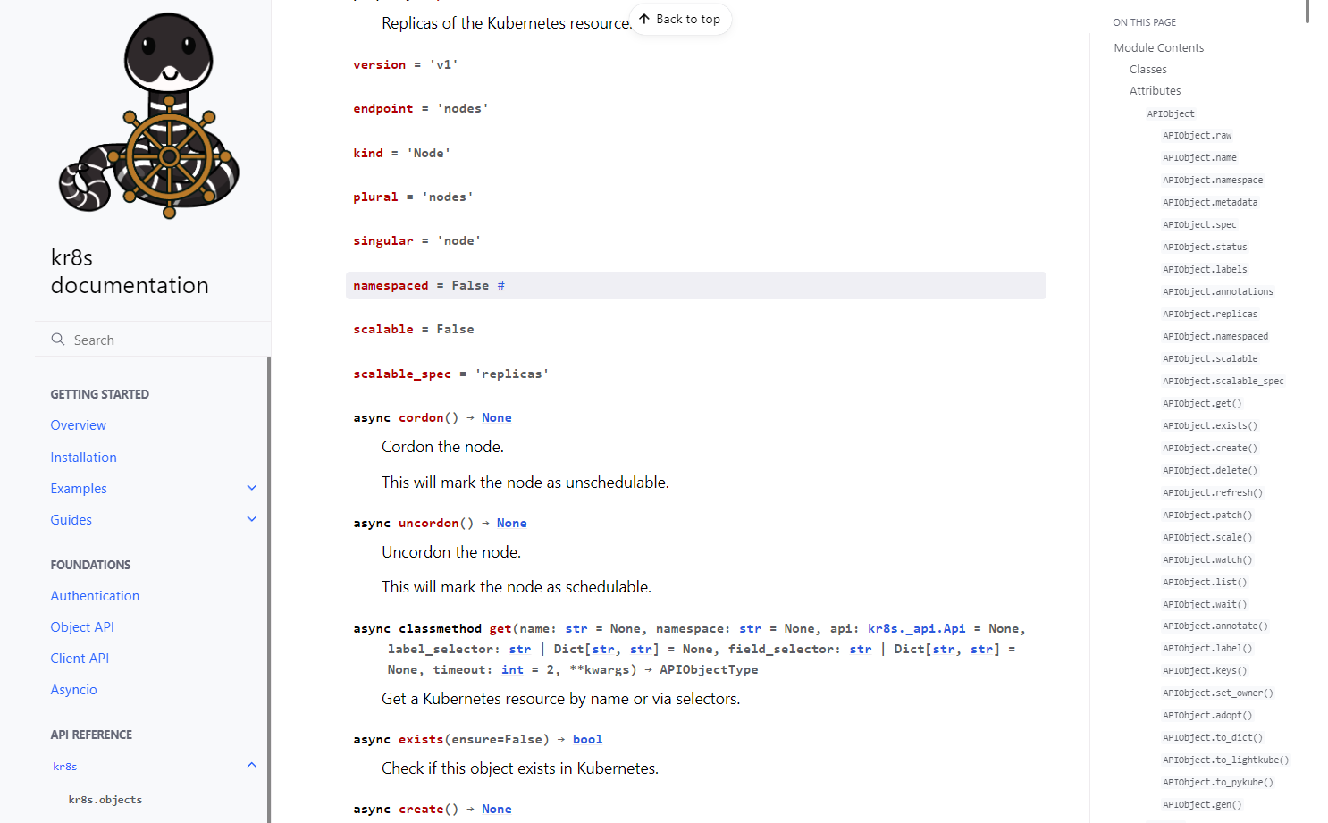Open the Authentication page
This screenshot has width=1328, height=823.
95,596
